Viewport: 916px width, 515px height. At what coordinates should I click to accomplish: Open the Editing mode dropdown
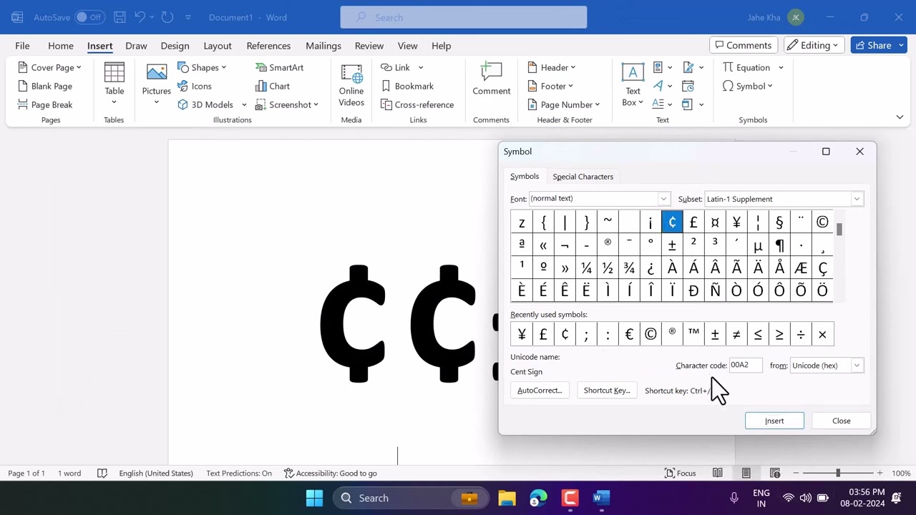point(813,45)
